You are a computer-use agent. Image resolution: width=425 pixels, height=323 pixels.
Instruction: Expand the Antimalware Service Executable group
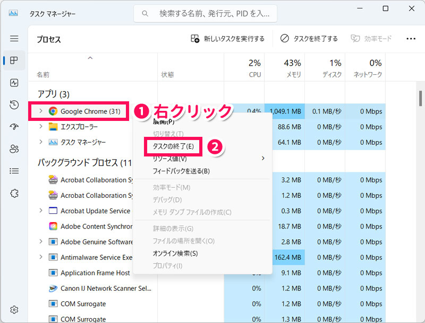pos(41,257)
